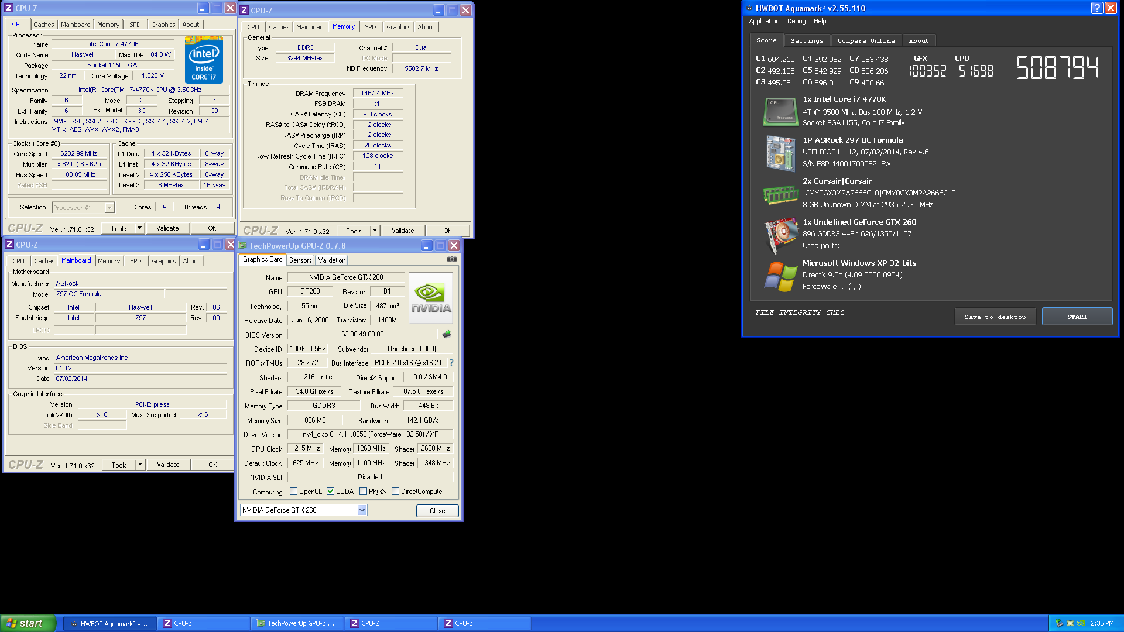Click the NVIDIA logo in GPU-Z

(x=431, y=298)
